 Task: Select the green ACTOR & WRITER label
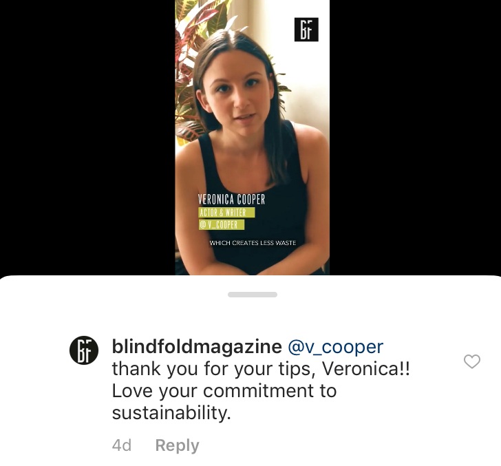(226, 213)
